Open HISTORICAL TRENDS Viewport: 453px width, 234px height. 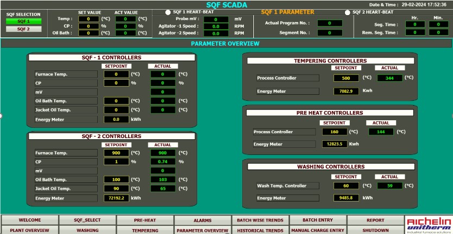pyautogui.click(x=260, y=230)
